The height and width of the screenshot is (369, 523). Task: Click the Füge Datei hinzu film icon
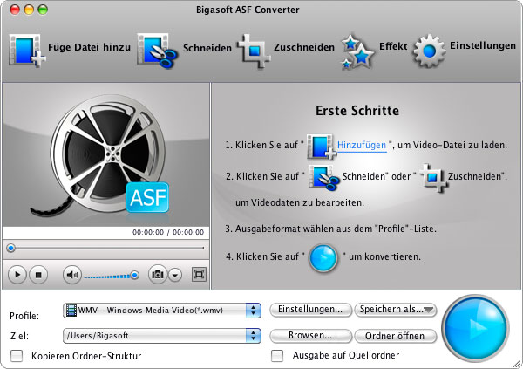(27, 51)
